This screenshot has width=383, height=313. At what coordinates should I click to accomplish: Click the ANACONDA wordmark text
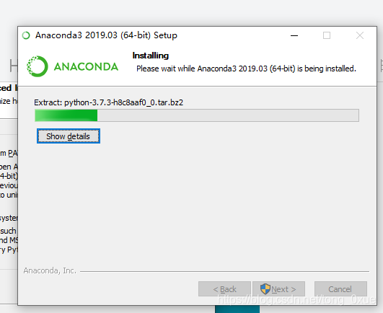[86, 66]
